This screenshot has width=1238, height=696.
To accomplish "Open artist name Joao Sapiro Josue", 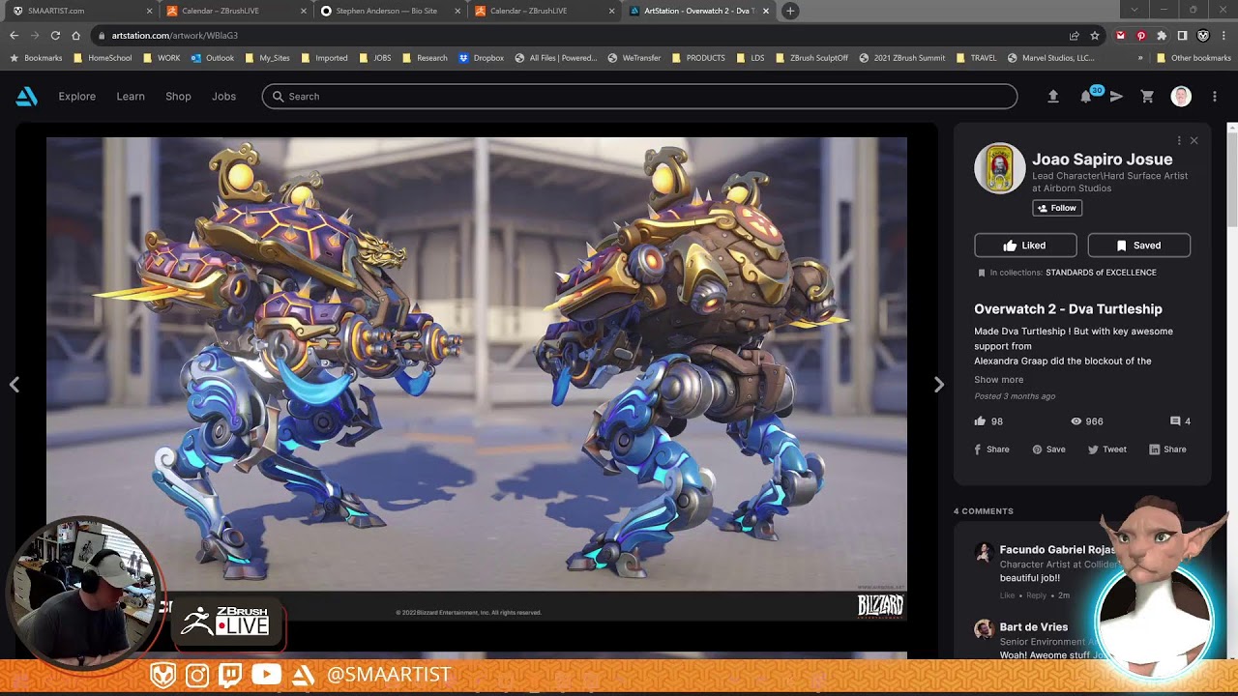I will click(1102, 159).
